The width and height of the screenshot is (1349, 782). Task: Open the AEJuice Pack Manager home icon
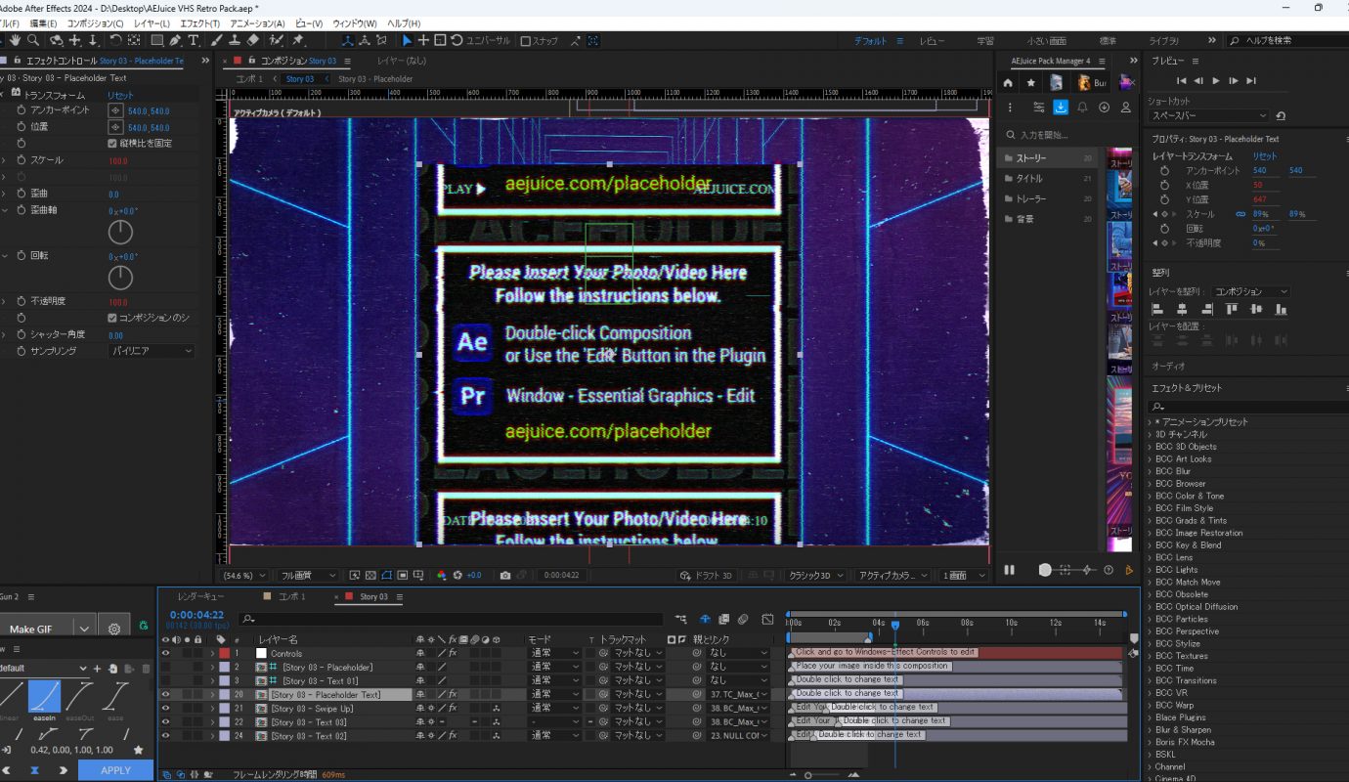coord(1008,83)
